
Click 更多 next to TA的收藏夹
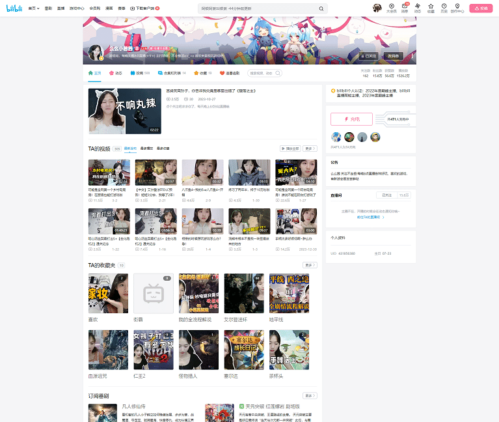[310, 265]
